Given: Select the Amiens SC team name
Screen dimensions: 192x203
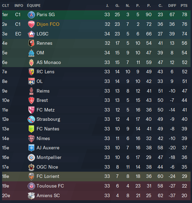Looking at the screenshot, I should (48, 195).
